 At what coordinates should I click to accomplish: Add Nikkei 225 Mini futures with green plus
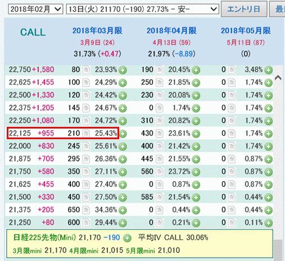tap(127, 238)
